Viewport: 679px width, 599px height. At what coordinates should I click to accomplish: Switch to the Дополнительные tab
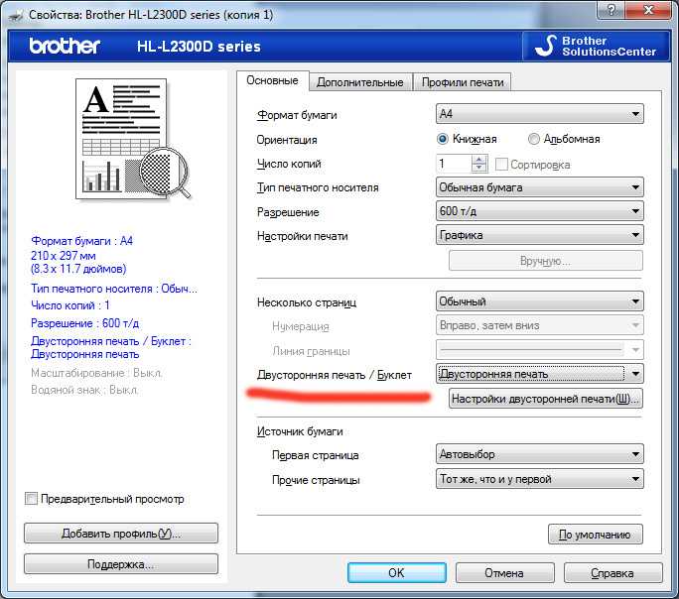(x=360, y=82)
